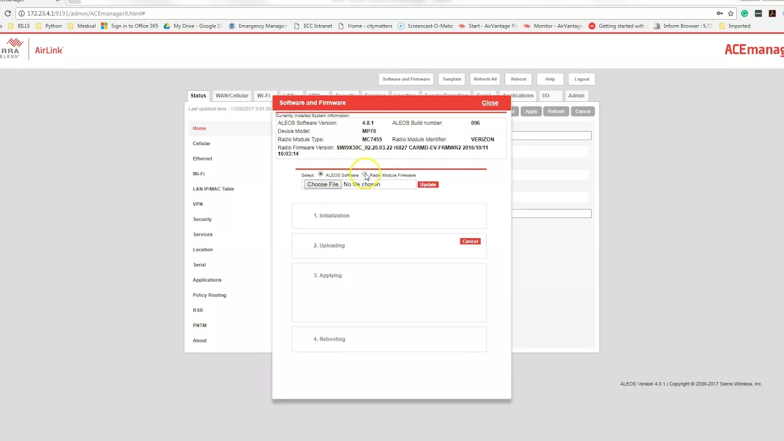This screenshot has width=784, height=441.
Task: Open the Inform Browser bookmark
Action: (683, 26)
